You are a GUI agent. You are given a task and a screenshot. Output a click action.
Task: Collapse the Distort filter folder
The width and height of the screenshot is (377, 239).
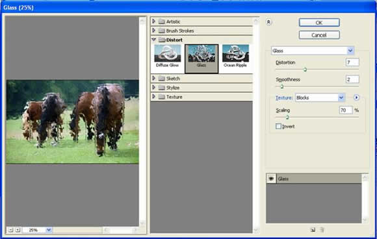[x=154, y=40]
